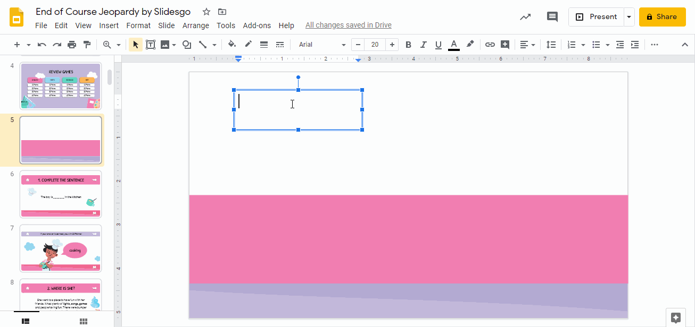Toggle bold formatting
The image size is (695, 327).
[x=408, y=44]
